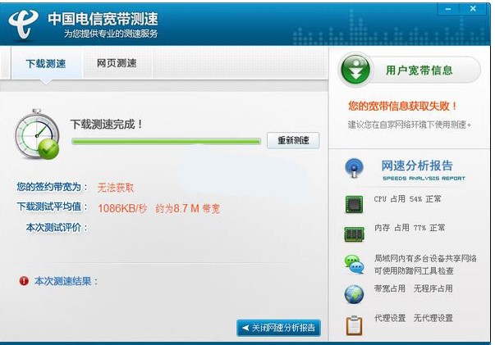Click the 用户宽带信息 header button

410,70
